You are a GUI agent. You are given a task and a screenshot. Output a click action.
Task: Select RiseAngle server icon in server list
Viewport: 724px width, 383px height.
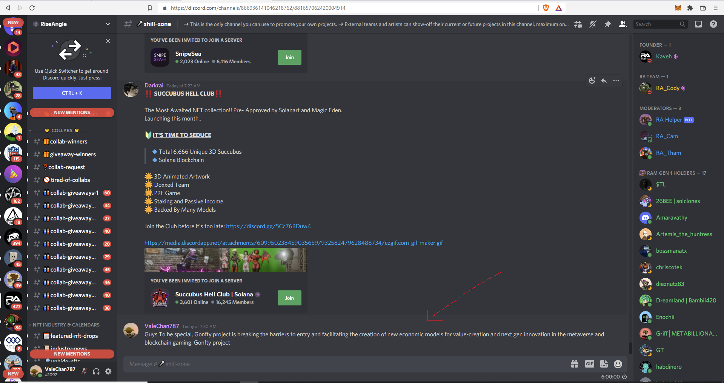point(13,301)
